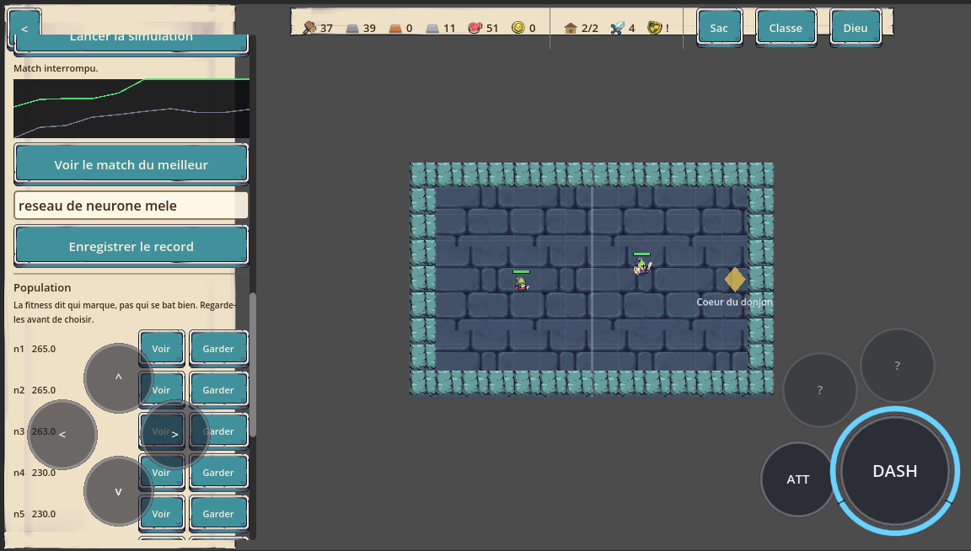Tap the ? skill button above DASH
Viewport: 971px width, 551px height.
tap(898, 366)
